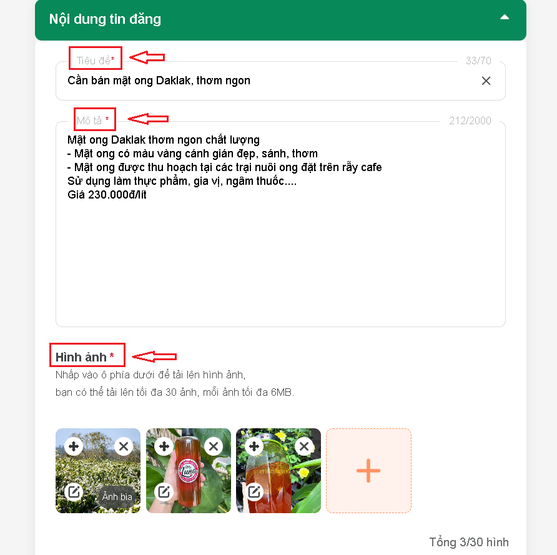
Task: Click the 'Giá 230.000đ/lít' line in description
Action: 107,195
